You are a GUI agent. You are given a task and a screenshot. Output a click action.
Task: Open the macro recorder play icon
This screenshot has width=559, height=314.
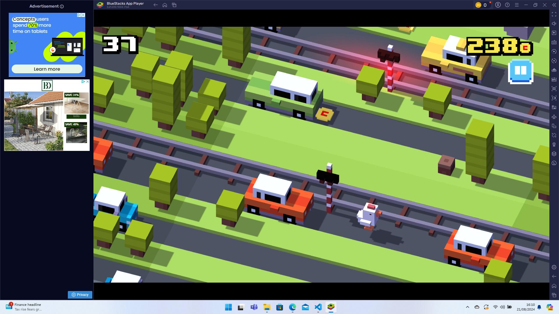[x=554, y=51]
